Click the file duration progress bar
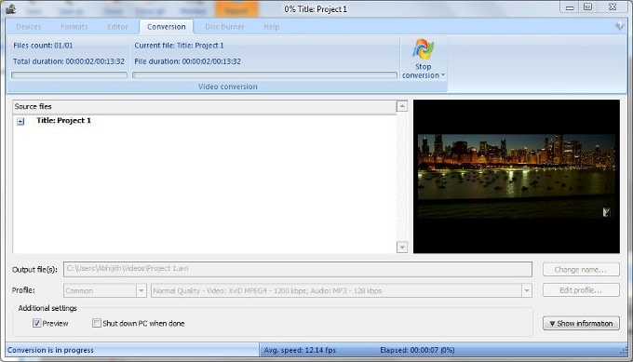The image size is (633, 362). [264, 75]
